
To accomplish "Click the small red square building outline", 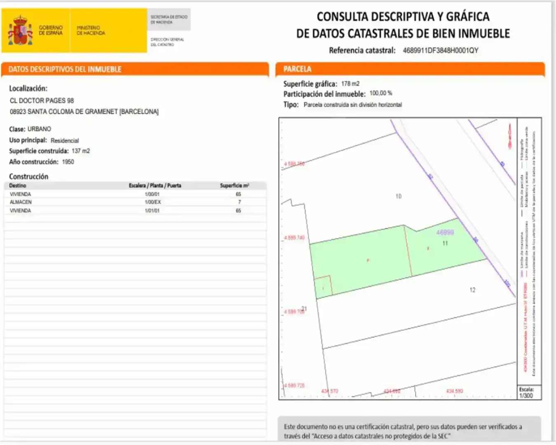I will point(323,286).
